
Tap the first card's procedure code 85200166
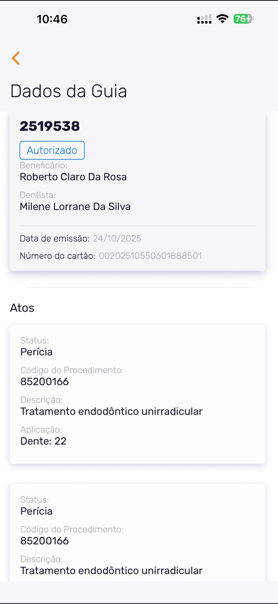coord(44,381)
